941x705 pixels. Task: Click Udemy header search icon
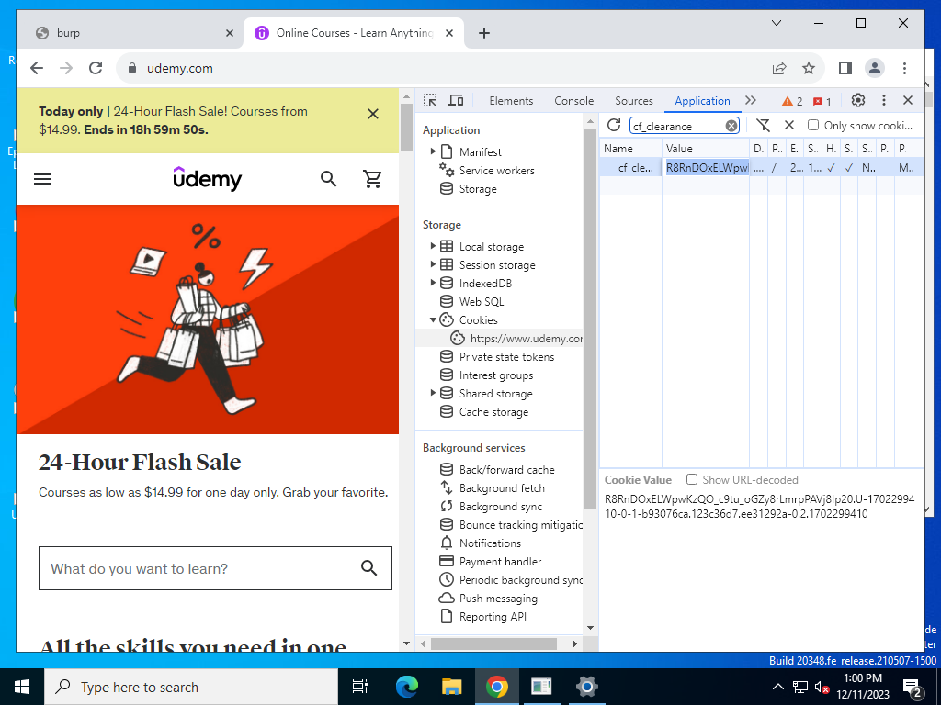point(328,179)
